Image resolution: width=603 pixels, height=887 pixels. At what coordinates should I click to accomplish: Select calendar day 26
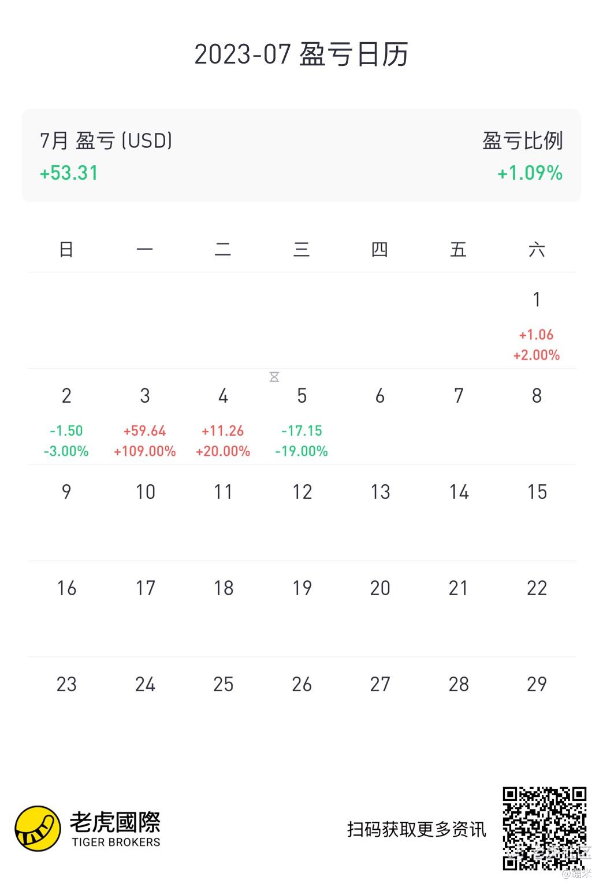coord(301,684)
